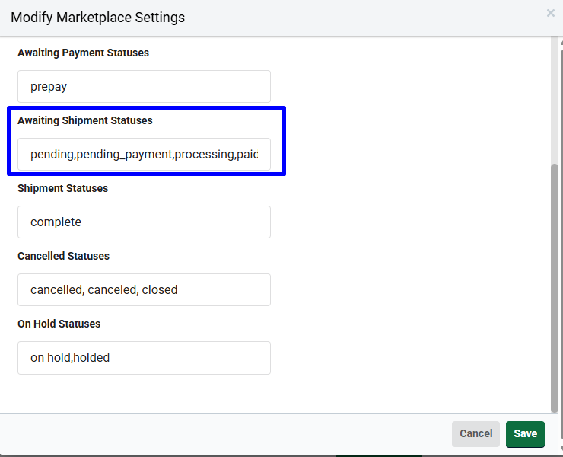Click the Modify Marketplace Settings title text
Image resolution: width=563 pixels, height=457 pixels.
(x=97, y=18)
